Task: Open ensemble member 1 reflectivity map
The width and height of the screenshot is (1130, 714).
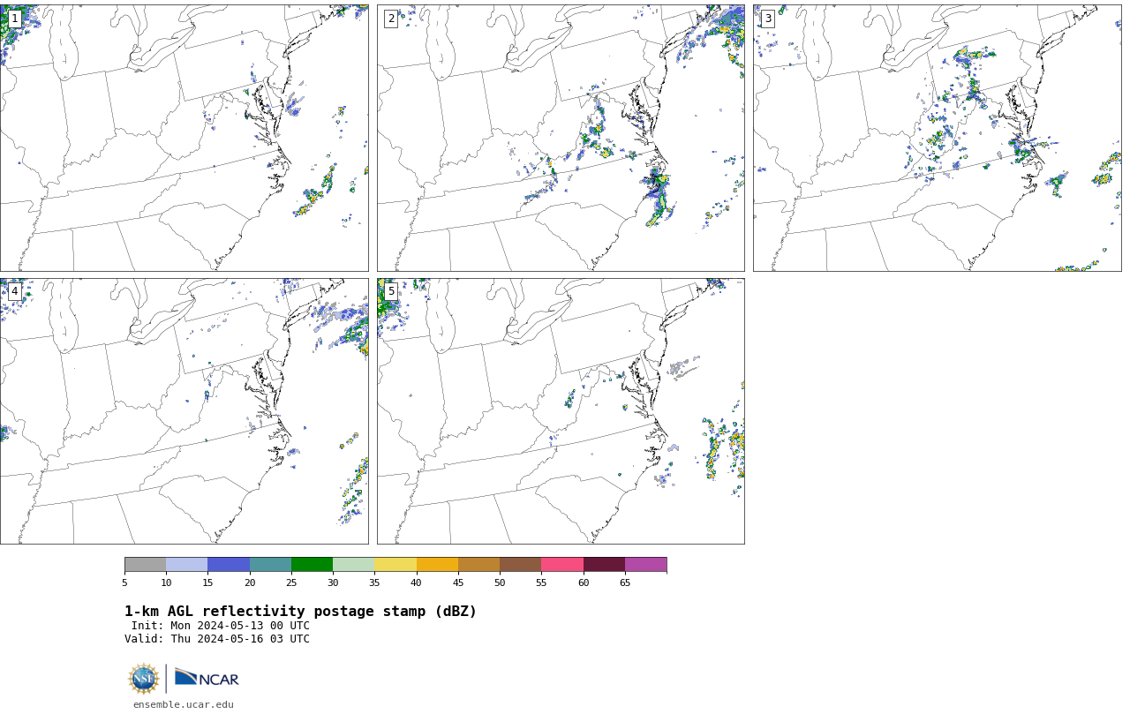Action: pos(184,138)
